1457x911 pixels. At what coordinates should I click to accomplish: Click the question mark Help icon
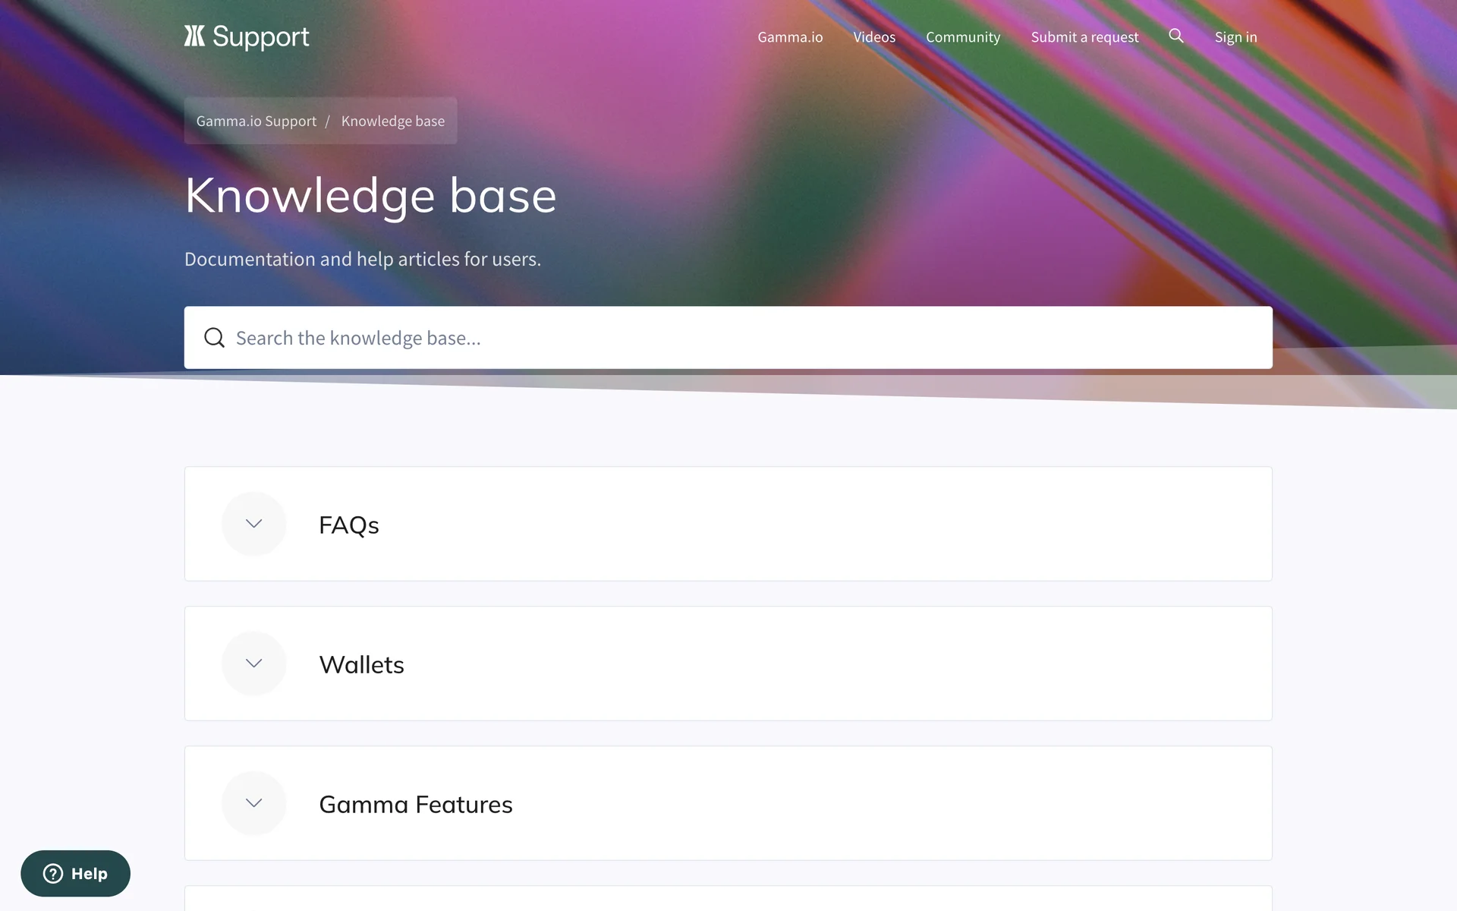pos(53,874)
